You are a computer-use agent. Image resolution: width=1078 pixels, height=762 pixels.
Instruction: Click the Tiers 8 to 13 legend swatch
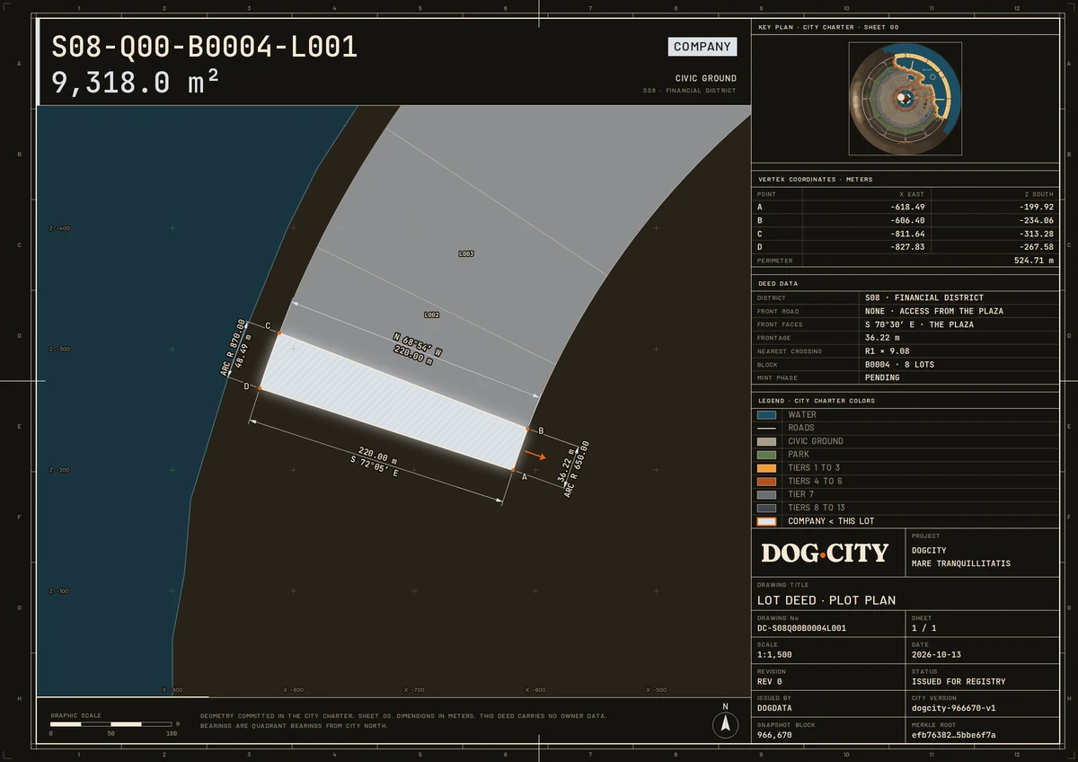pos(766,508)
